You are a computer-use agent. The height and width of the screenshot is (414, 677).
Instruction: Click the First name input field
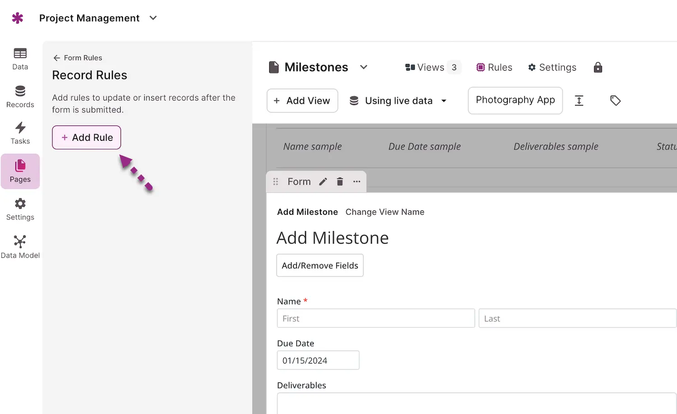click(x=376, y=318)
